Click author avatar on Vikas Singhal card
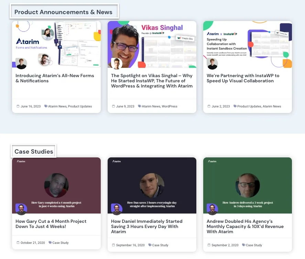The height and width of the screenshot is (259, 305). pyautogui.click(x=117, y=64)
